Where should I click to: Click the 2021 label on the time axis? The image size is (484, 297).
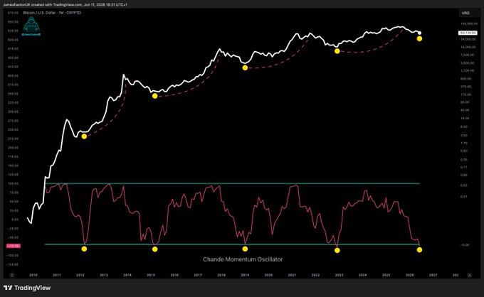coord(292,275)
